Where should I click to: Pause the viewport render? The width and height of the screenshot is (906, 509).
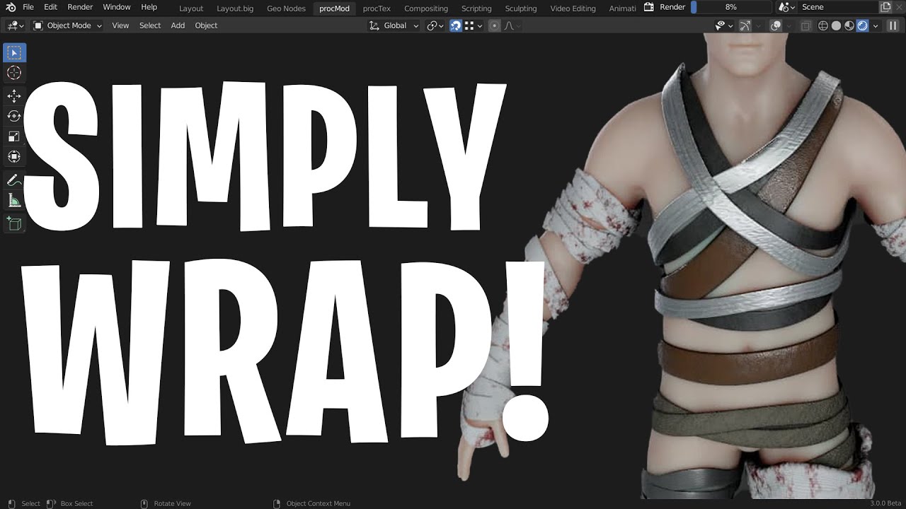[x=892, y=25]
